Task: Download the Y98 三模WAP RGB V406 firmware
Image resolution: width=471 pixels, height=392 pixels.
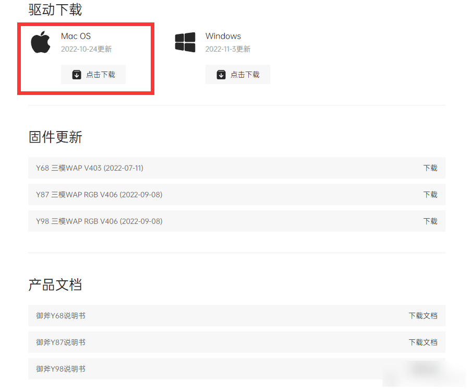Action: point(430,221)
